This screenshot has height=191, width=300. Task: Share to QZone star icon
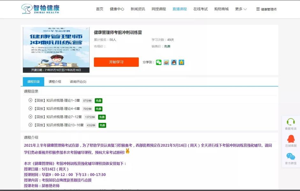181,62
